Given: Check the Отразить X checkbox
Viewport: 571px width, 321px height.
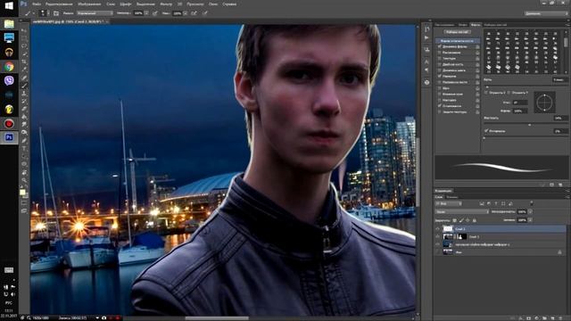Looking at the screenshot, I should point(485,93).
